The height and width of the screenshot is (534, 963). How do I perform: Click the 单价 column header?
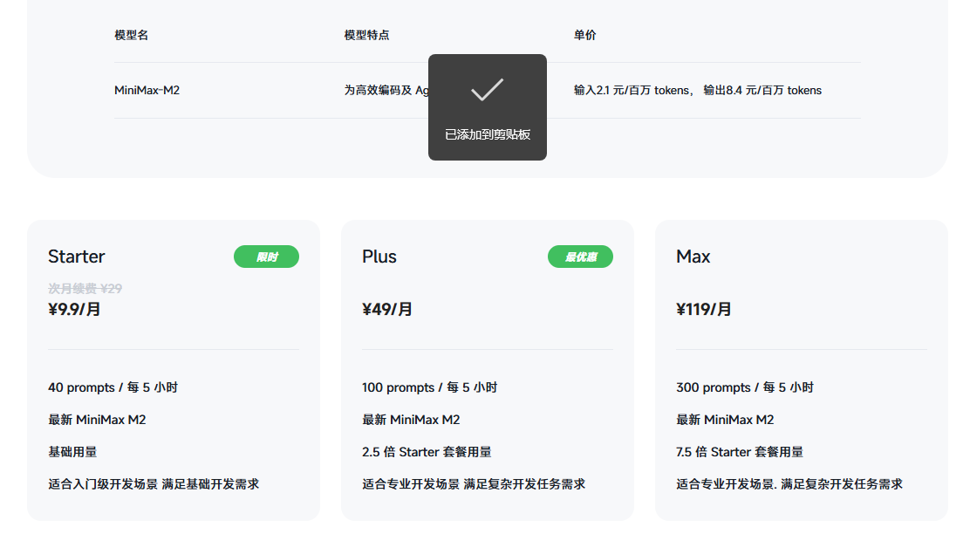584,35
